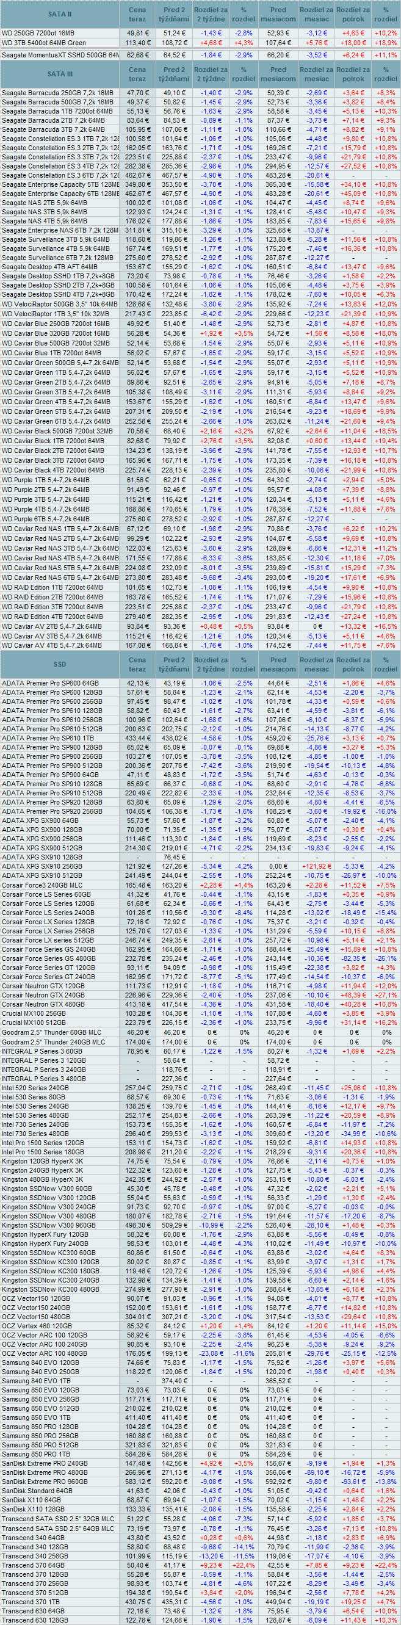The height and width of the screenshot is (1625, 401).
Task: Select the WD 250GB 7200ot 16MB row name
Action: coord(38,33)
